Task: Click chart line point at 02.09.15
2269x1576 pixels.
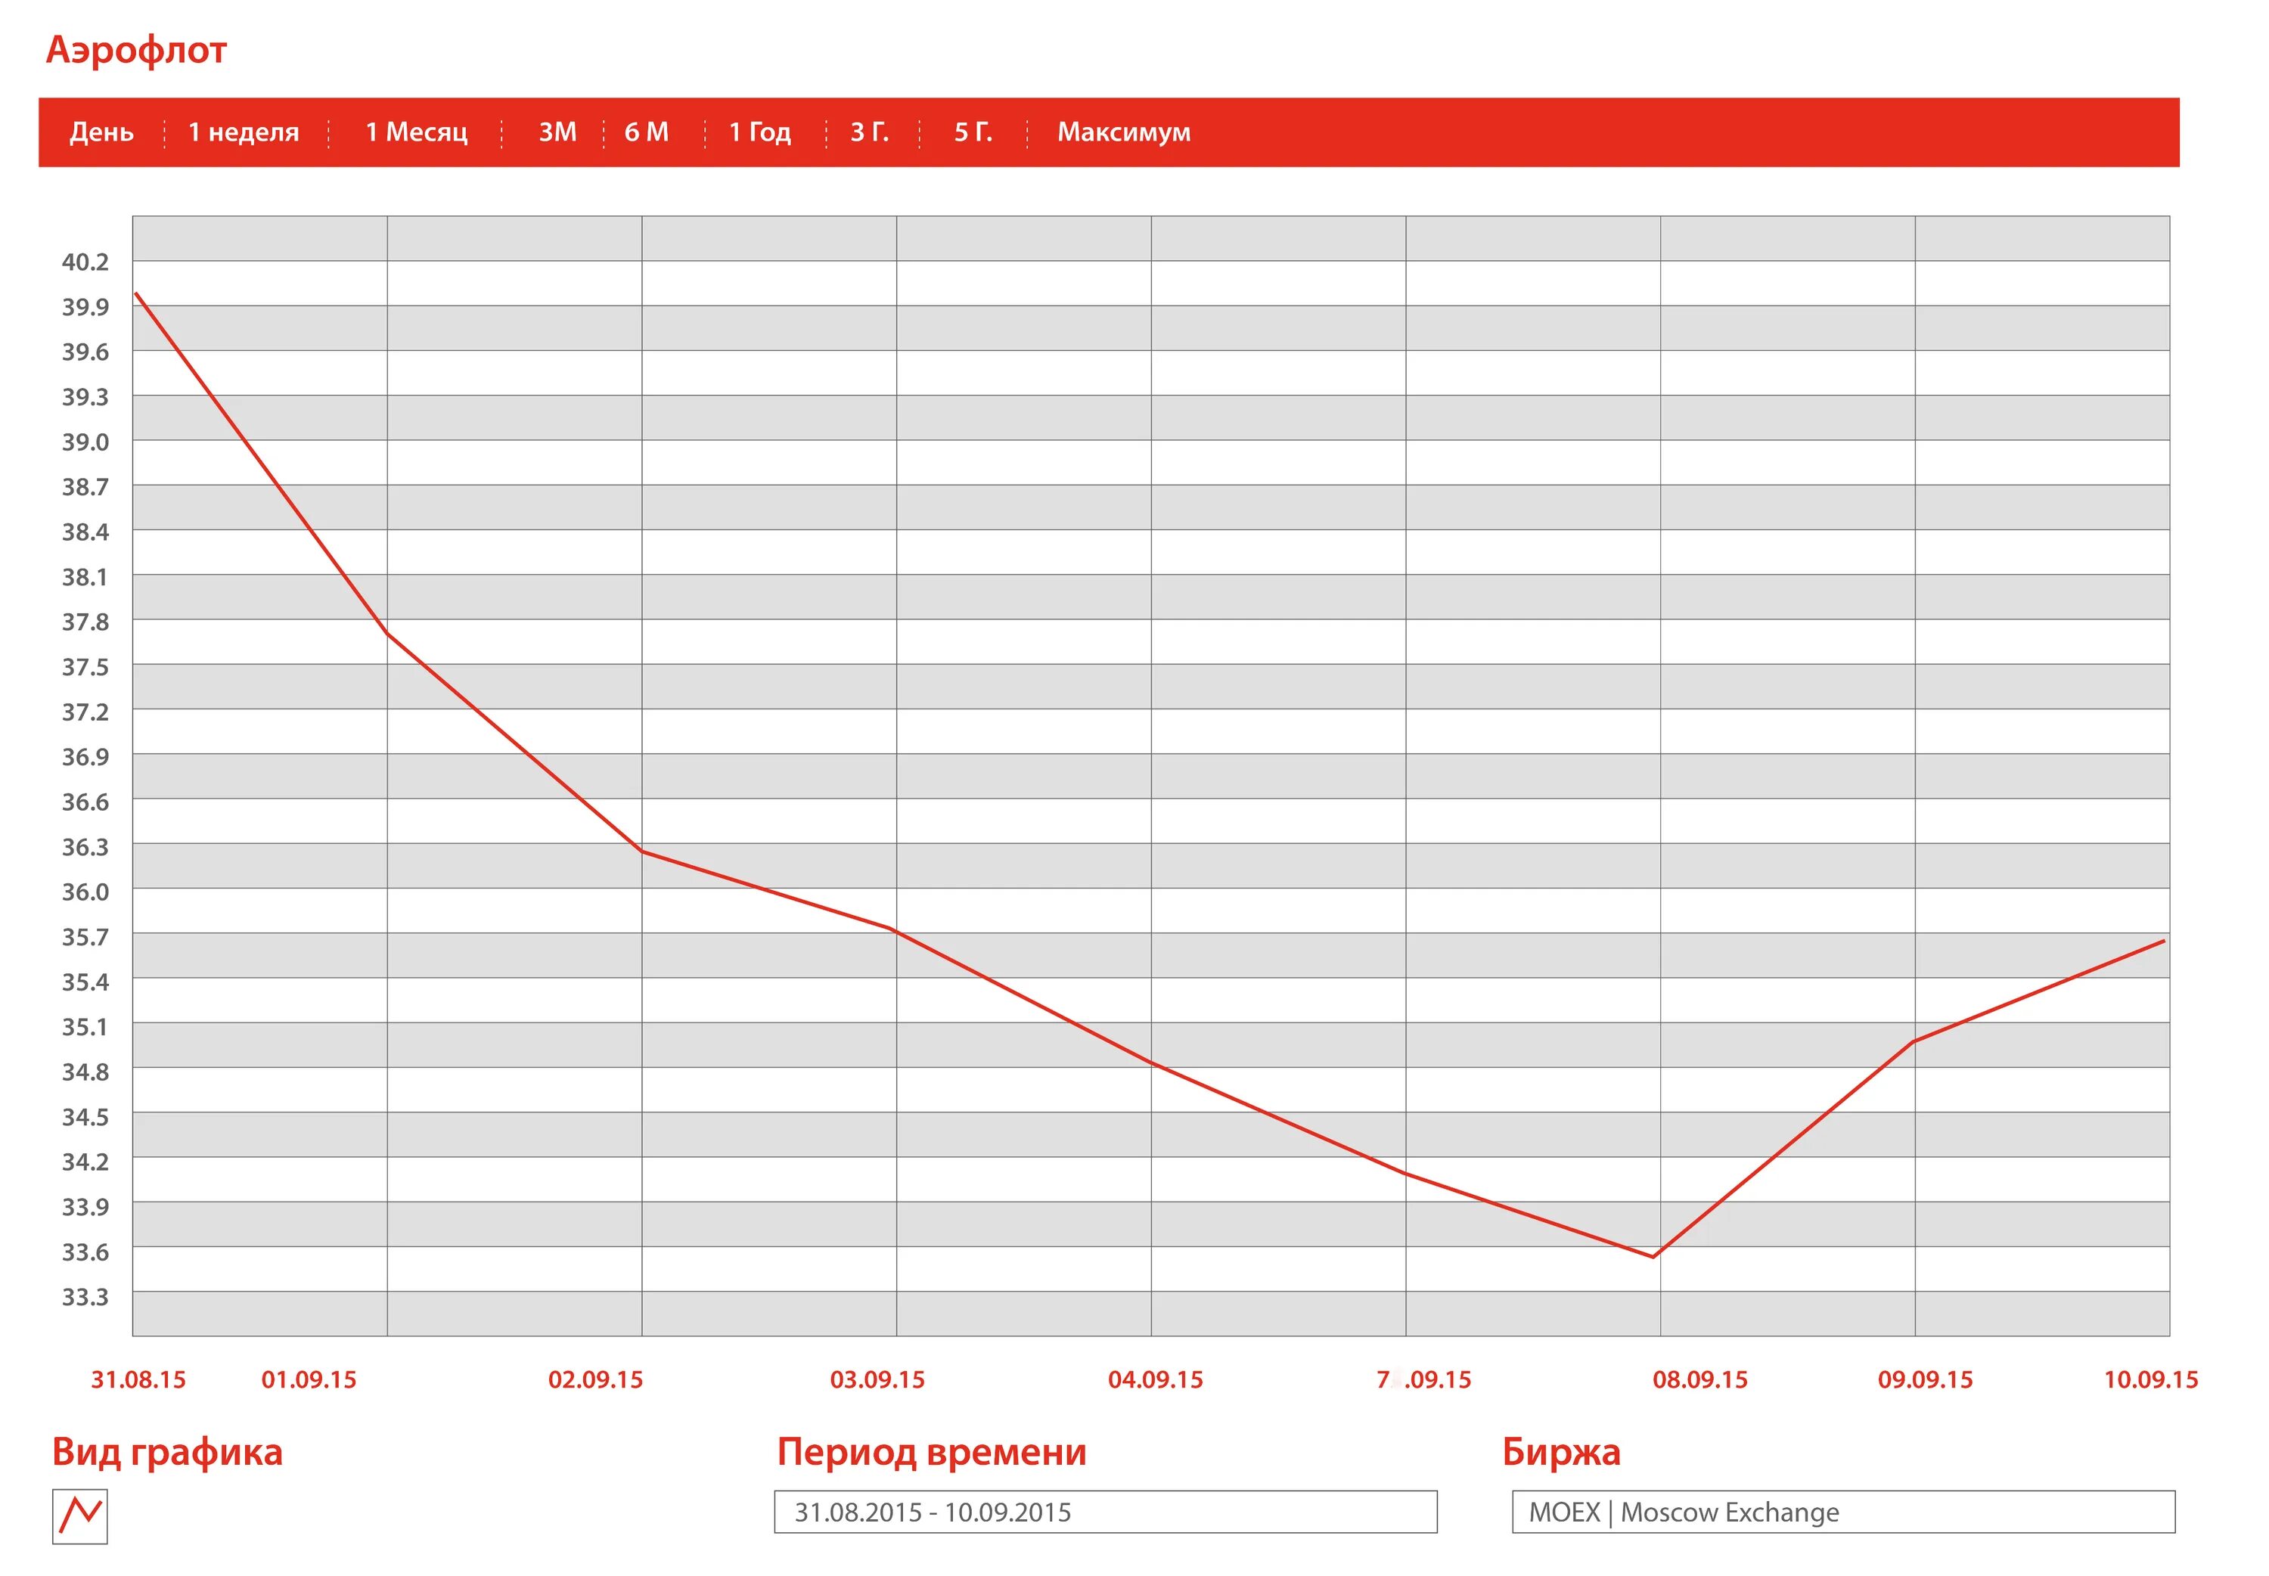Action: pyautogui.click(x=642, y=850)
